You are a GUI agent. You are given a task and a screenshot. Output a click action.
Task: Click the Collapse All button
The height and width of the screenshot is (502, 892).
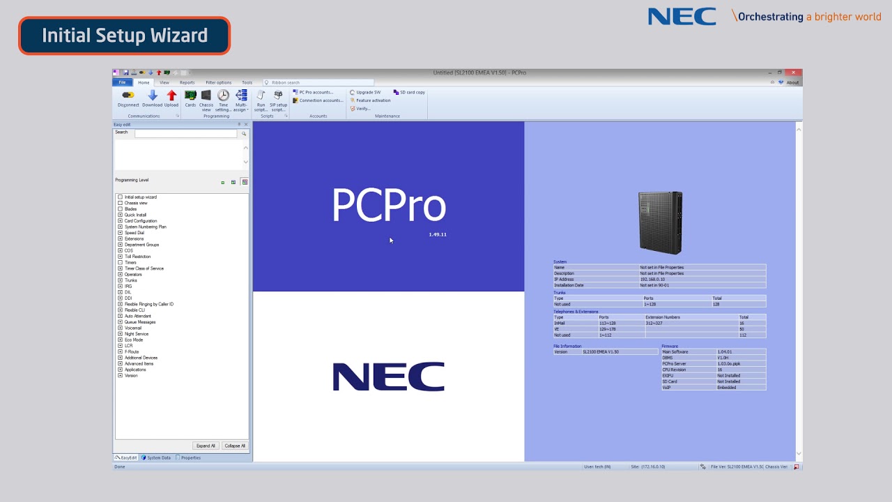pos(235,446)
